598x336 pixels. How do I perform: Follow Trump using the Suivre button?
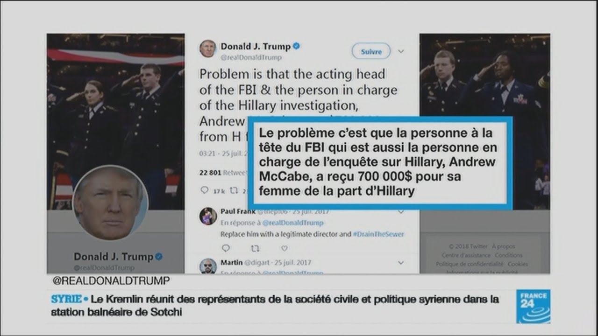371,52
